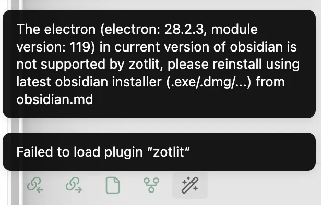This screenshot has width=321, height=205.
Task: Open the Outgoing links panel icon
Action: click(74, 185)
